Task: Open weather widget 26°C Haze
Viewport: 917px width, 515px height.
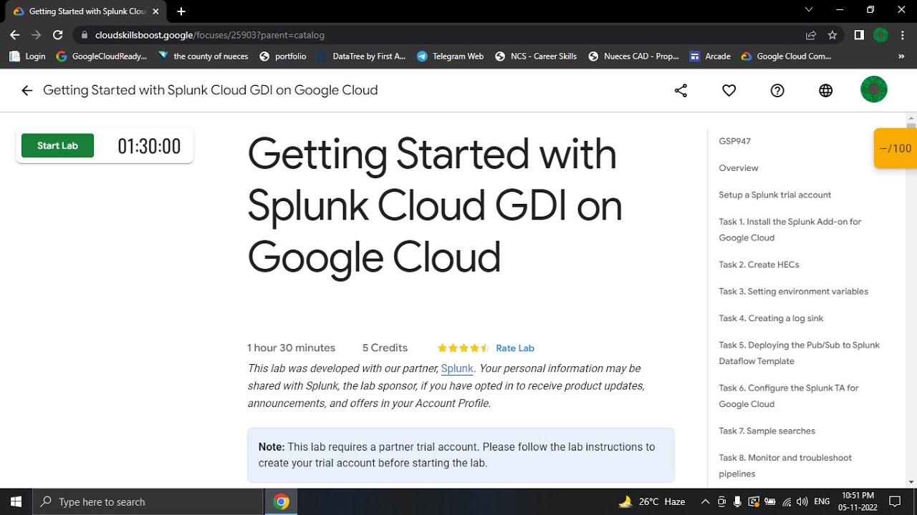Action: point(651,501)
